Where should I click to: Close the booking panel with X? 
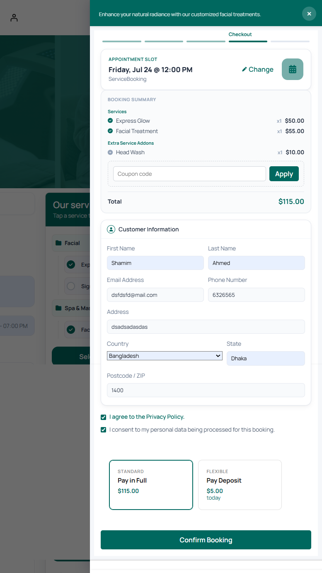point(309,14)
